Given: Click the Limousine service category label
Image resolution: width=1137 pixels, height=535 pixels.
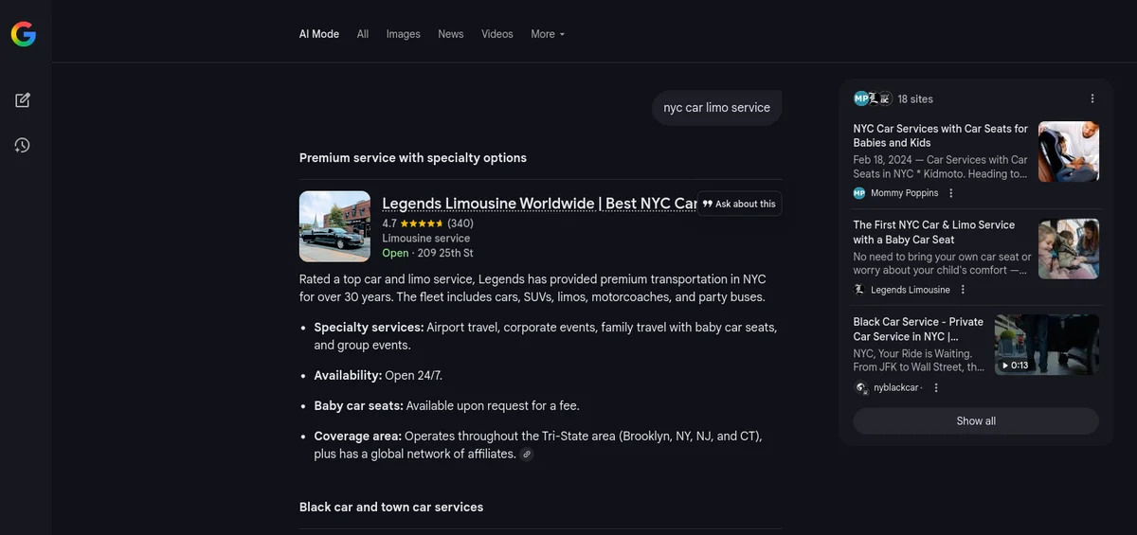Looking at the screenshot, I should tap(426, 239).
